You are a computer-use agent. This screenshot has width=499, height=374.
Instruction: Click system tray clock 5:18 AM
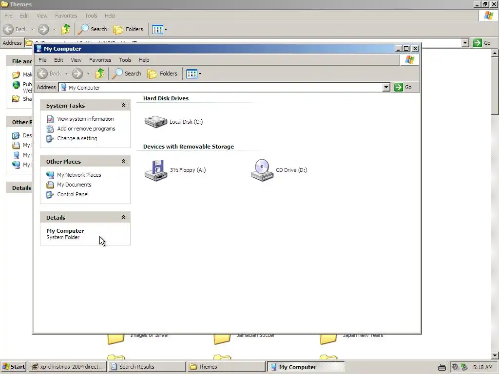point(482,367)
